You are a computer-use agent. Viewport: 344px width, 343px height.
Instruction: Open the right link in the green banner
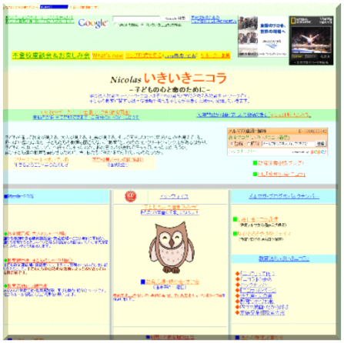click(254, 115)
